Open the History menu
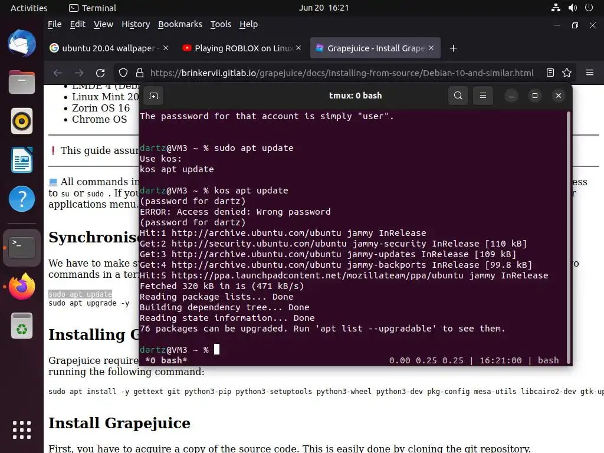Screen dimensions: 604x453 pyautogui.click(x=136, y=24)
